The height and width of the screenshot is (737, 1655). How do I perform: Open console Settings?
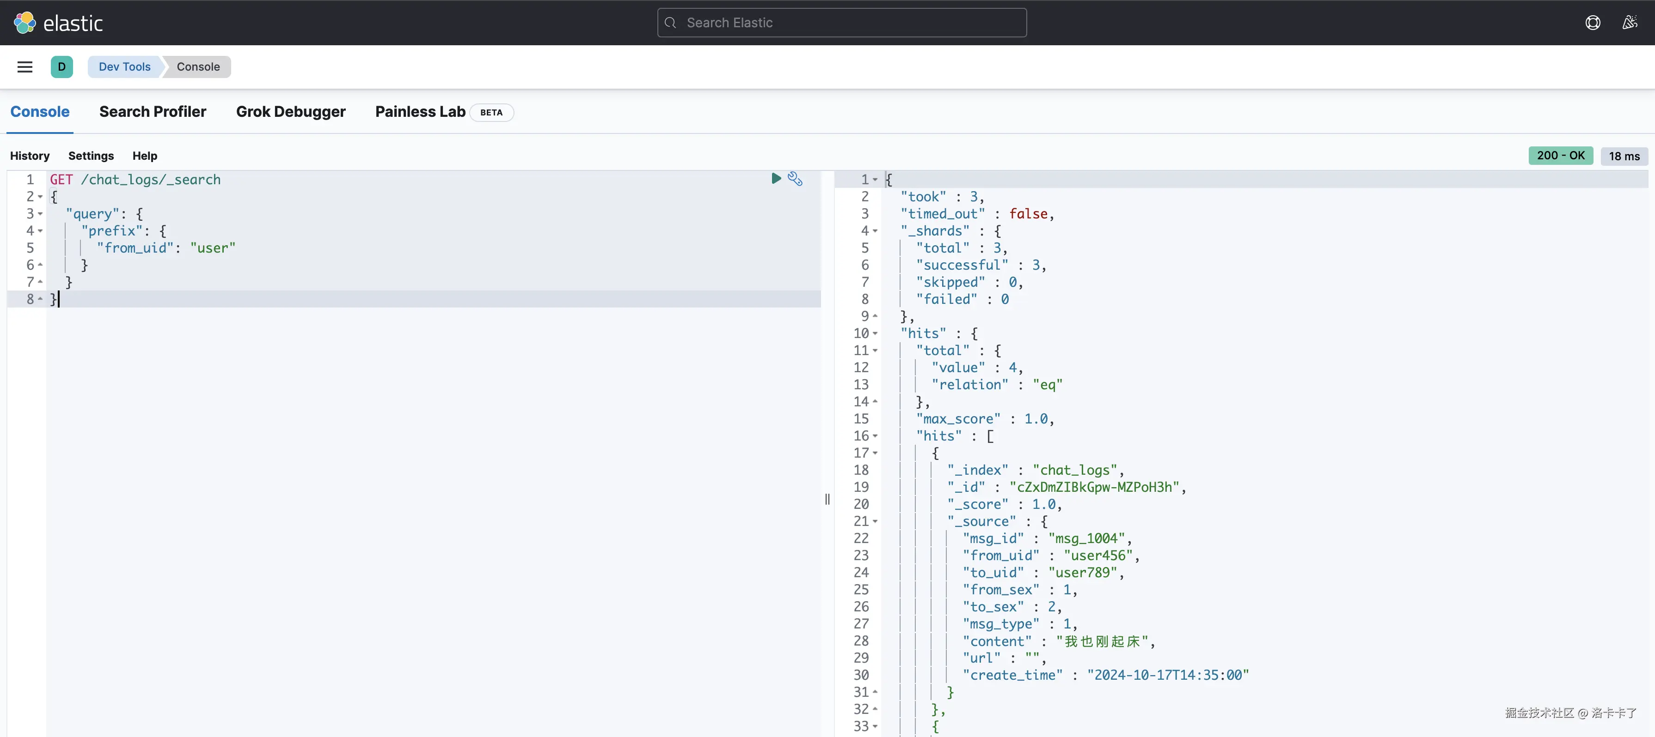click(x=91, y=156)
